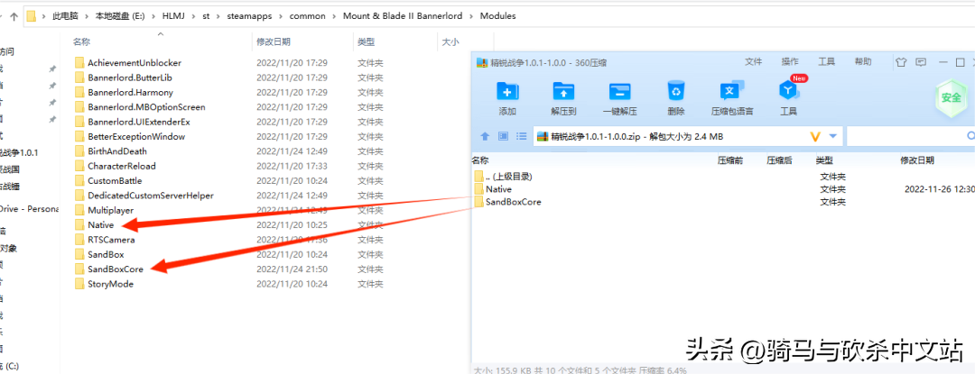Select the DedicatedCustomServerHelper folder
The height and width of the screenshot is (374, 975).
151,196
